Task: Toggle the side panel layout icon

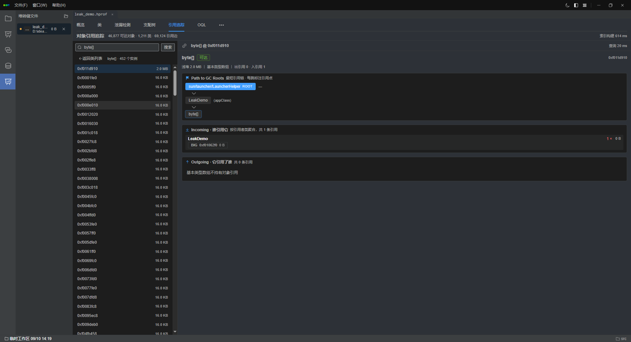Action: 576,5
